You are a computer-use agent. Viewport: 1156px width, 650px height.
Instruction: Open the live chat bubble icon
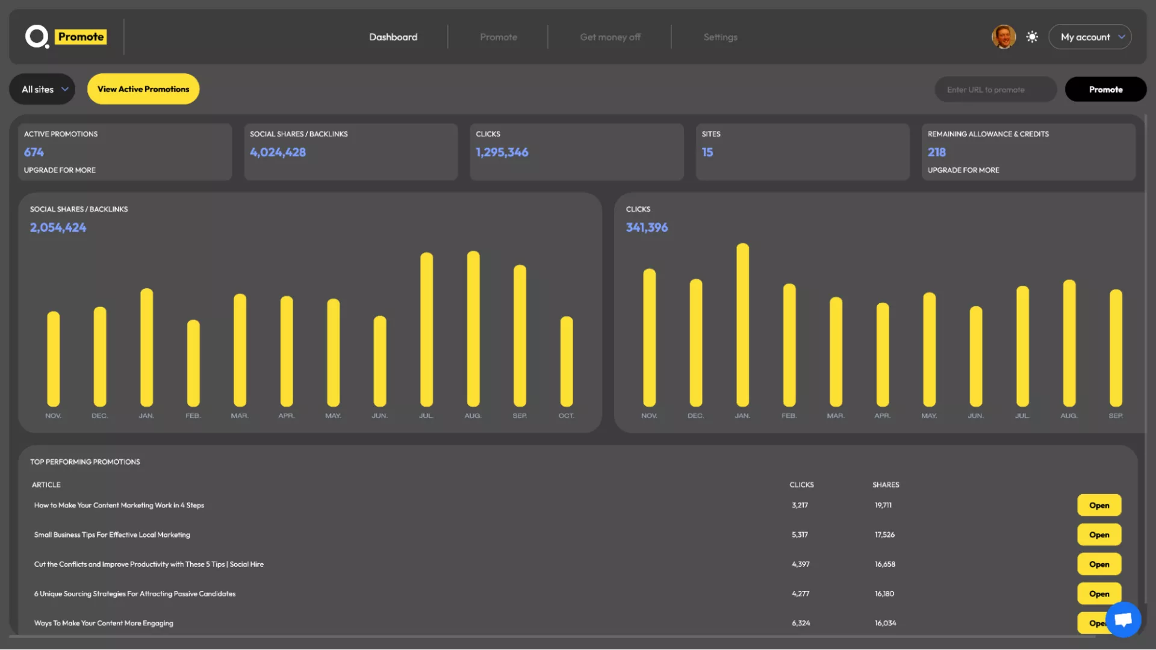1123,619
